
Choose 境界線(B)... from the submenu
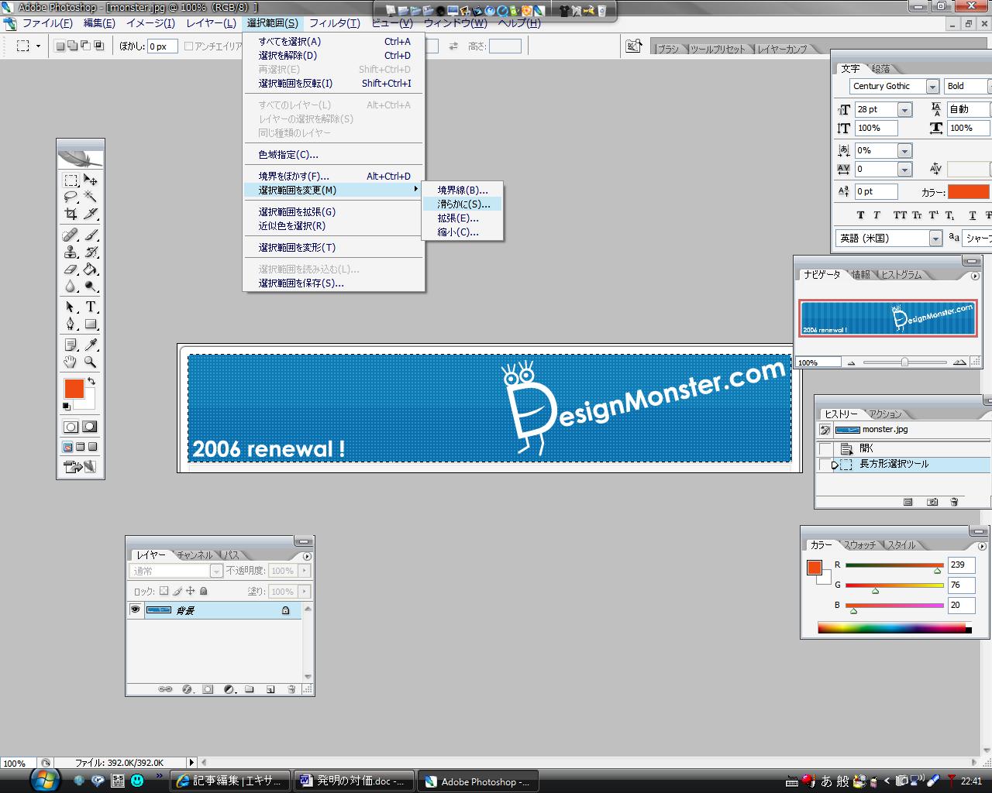pos(463,191)
